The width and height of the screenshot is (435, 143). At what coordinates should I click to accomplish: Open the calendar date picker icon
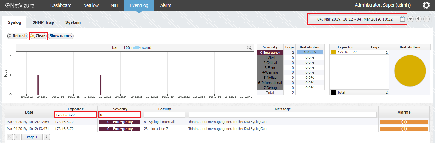pos(402,19)
